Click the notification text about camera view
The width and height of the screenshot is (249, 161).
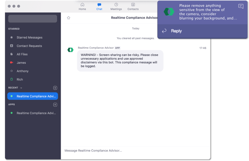[x=208, y=12]
